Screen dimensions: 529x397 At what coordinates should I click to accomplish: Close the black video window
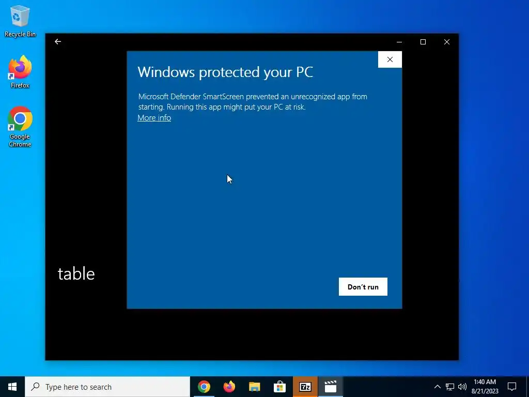447,42
